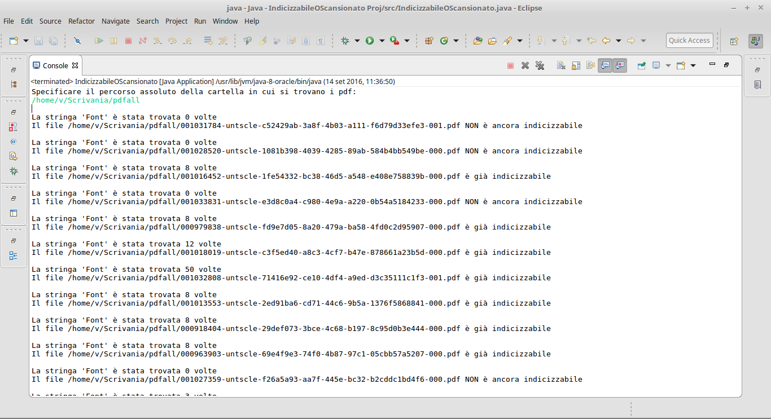771x419 pixels.
Task: Click the Task List icon at right
Action: [757, 85]
